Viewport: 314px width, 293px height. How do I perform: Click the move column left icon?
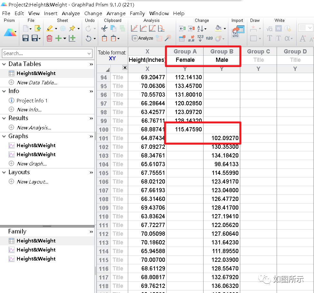(182, 28)
